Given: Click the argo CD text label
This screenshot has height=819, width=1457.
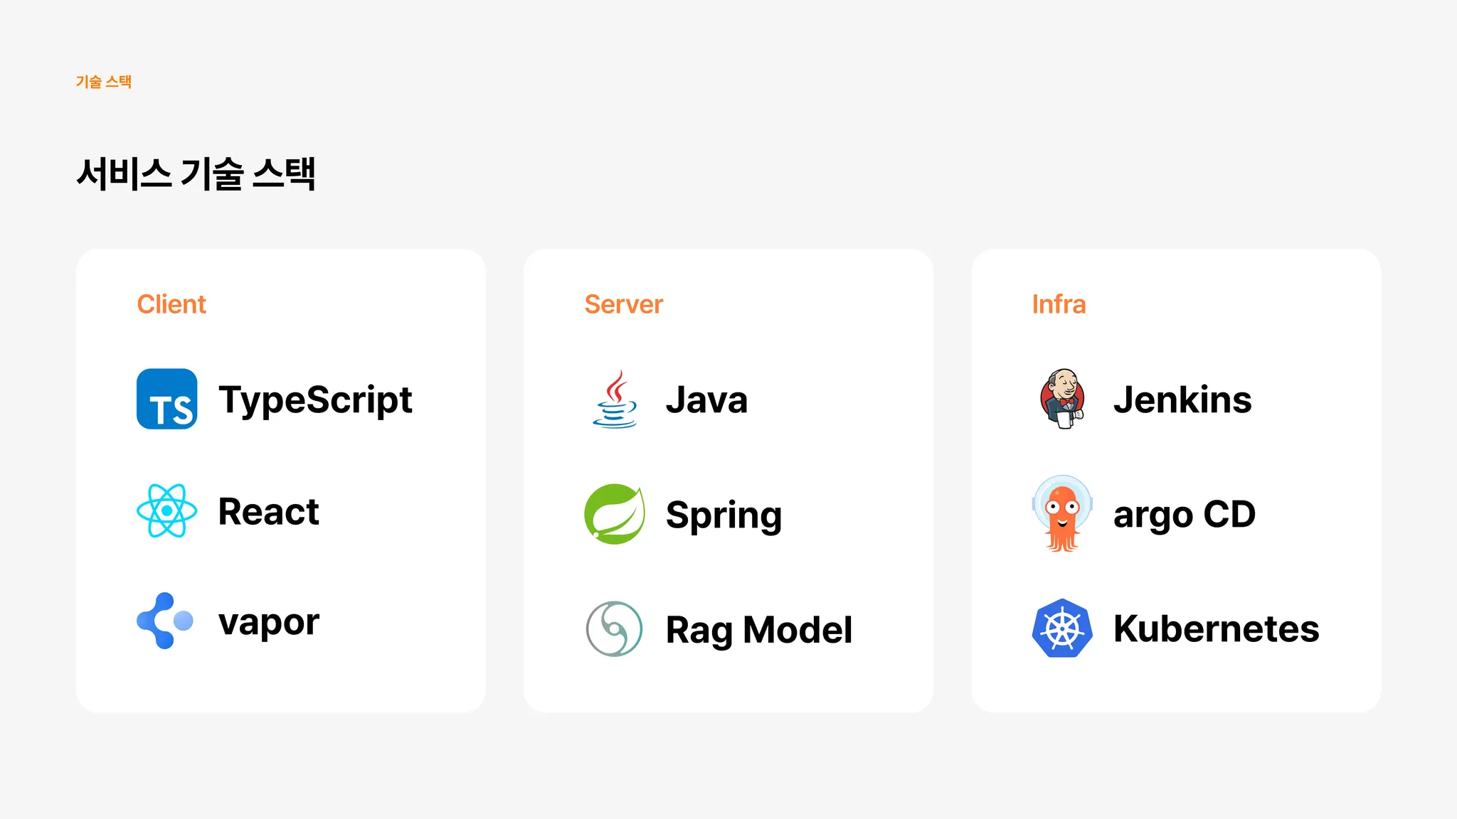Looking at the screenshot, I should [1184, 514].
